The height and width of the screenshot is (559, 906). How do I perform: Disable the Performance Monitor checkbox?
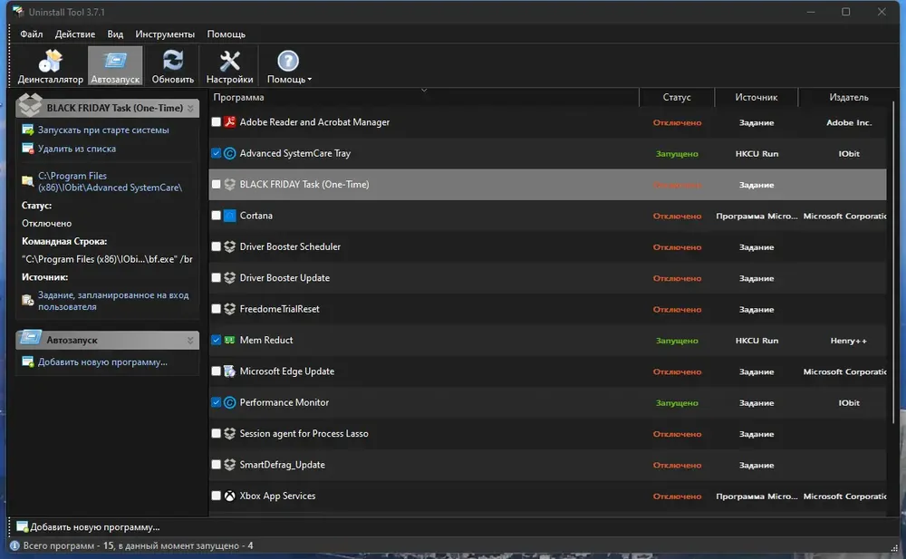click(217, 402)
